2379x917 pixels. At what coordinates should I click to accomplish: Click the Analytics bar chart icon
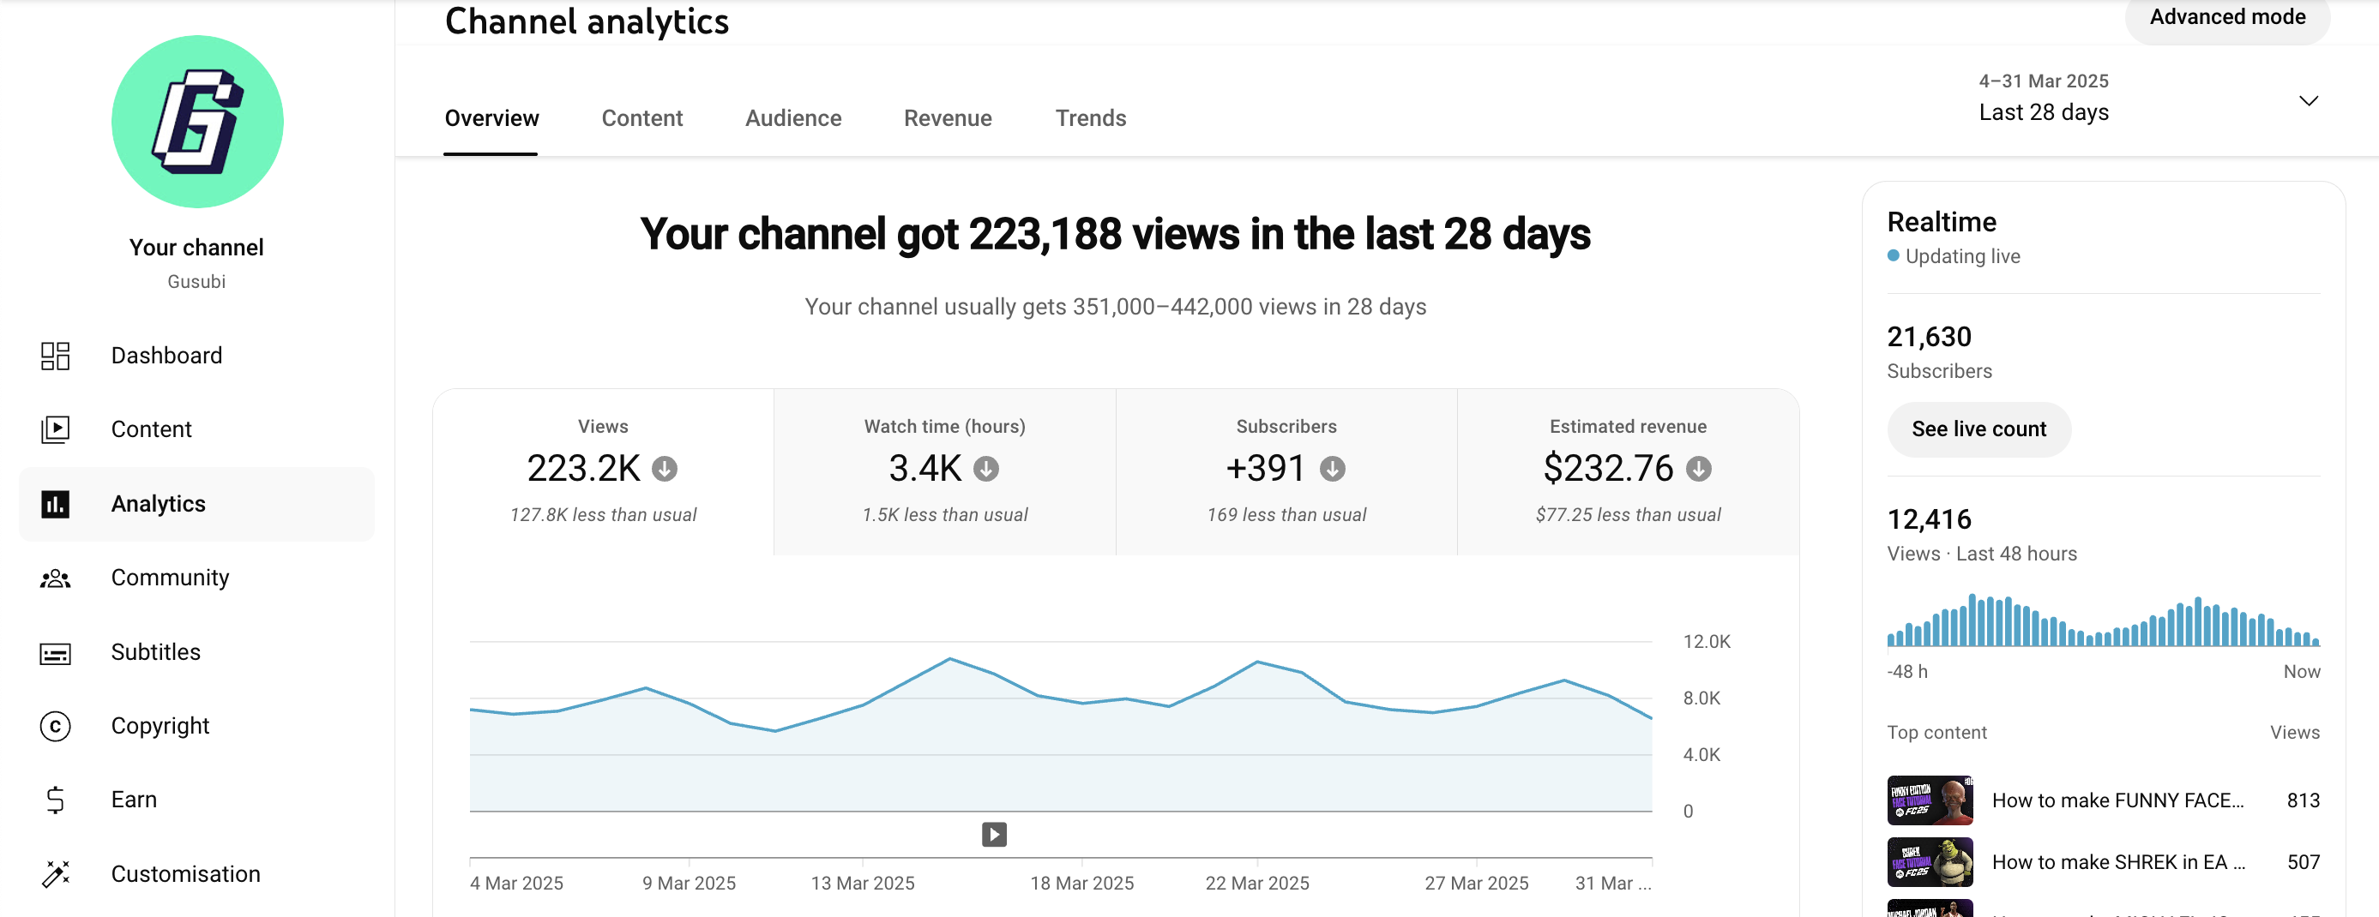56,505
